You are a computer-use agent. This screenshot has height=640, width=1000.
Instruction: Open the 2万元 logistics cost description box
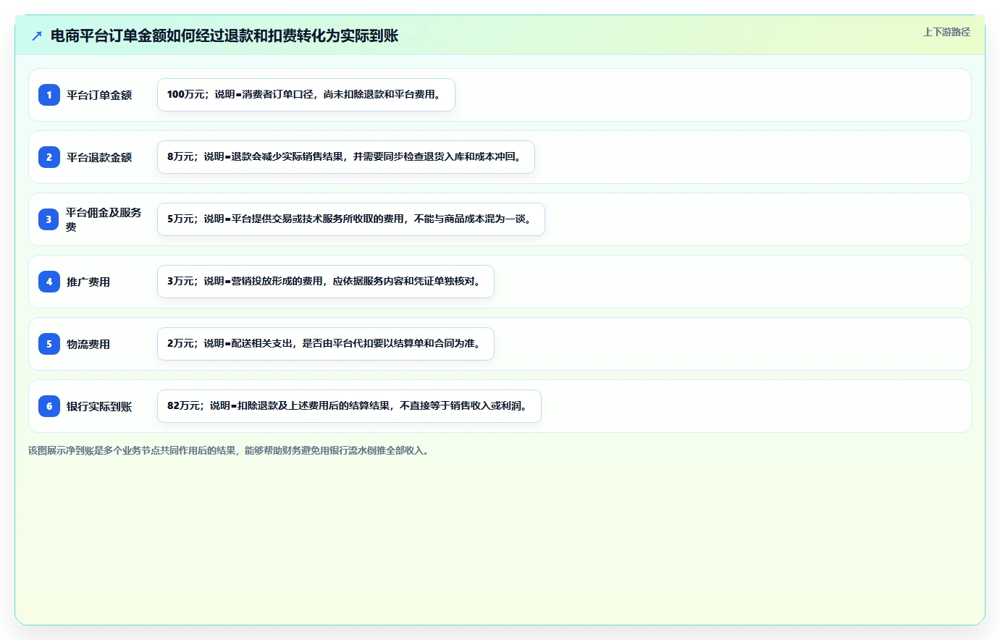(x=326, y=344)
